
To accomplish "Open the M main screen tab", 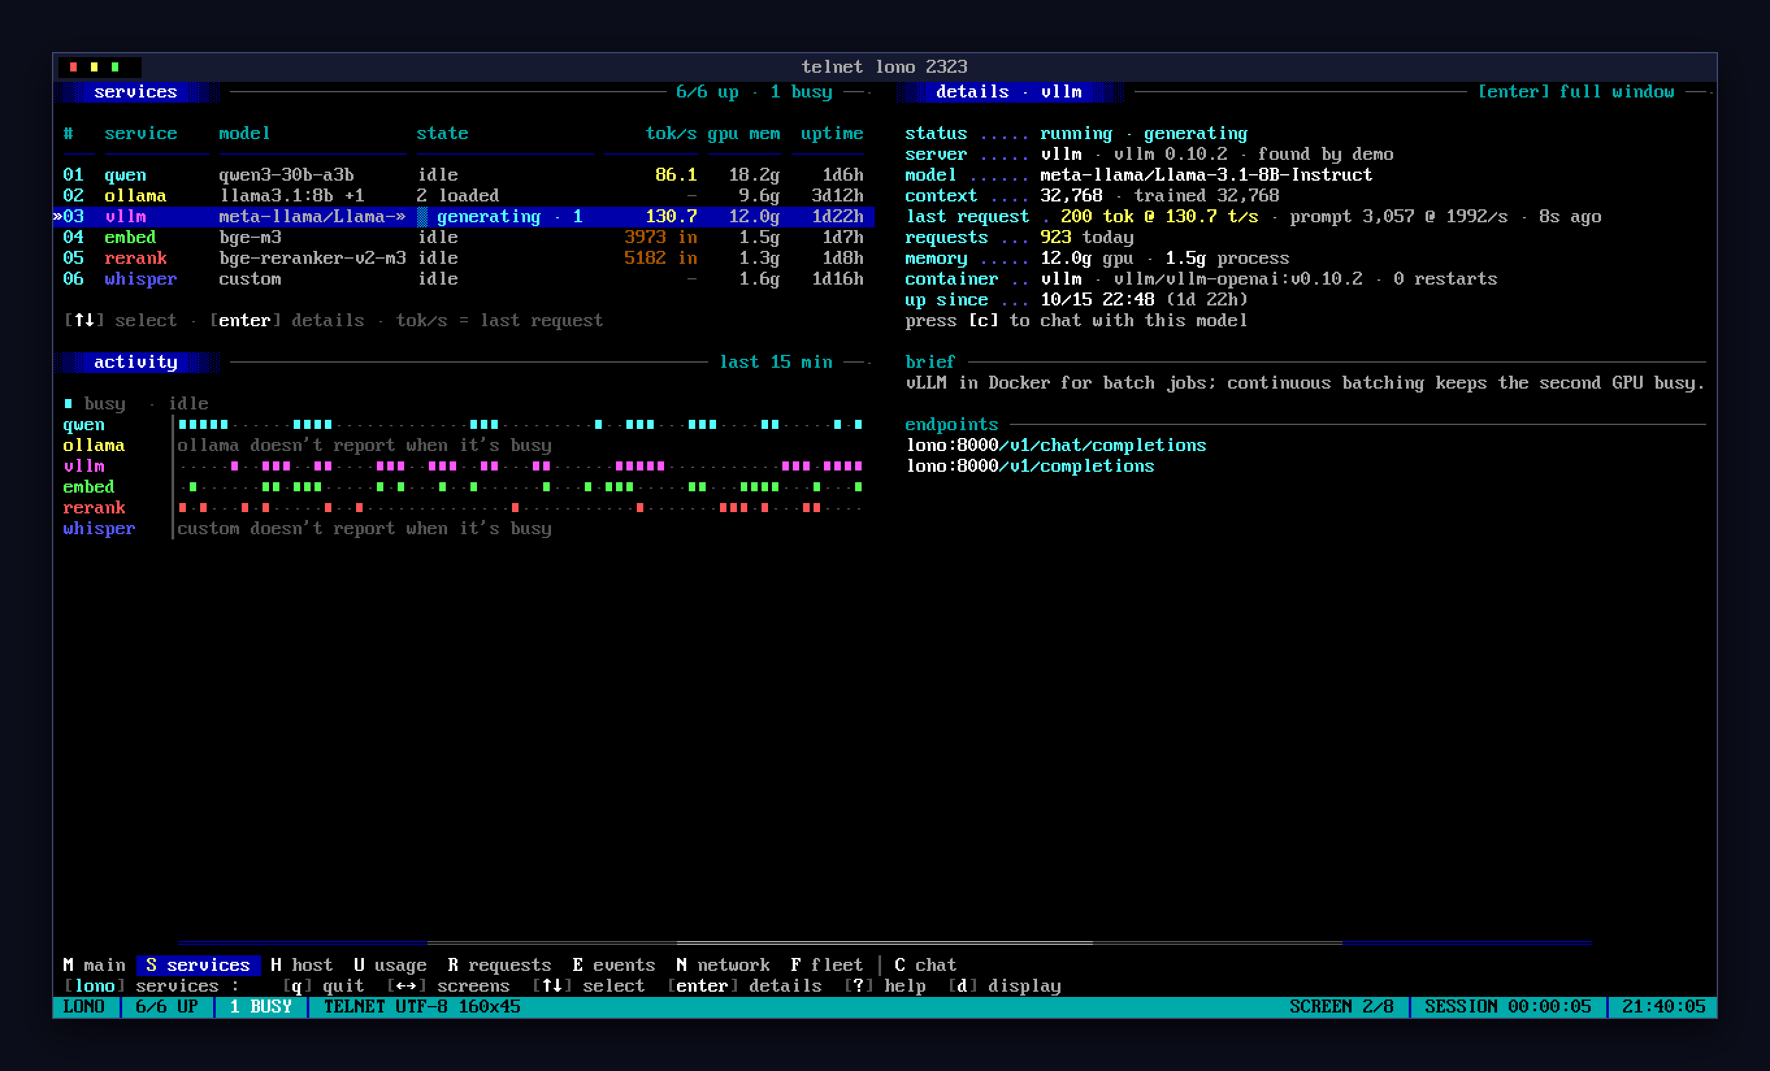I will (94, 964).
